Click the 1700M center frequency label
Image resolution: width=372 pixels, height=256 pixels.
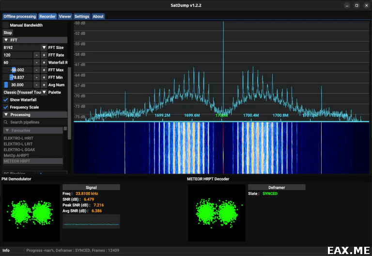click(221, 115)
